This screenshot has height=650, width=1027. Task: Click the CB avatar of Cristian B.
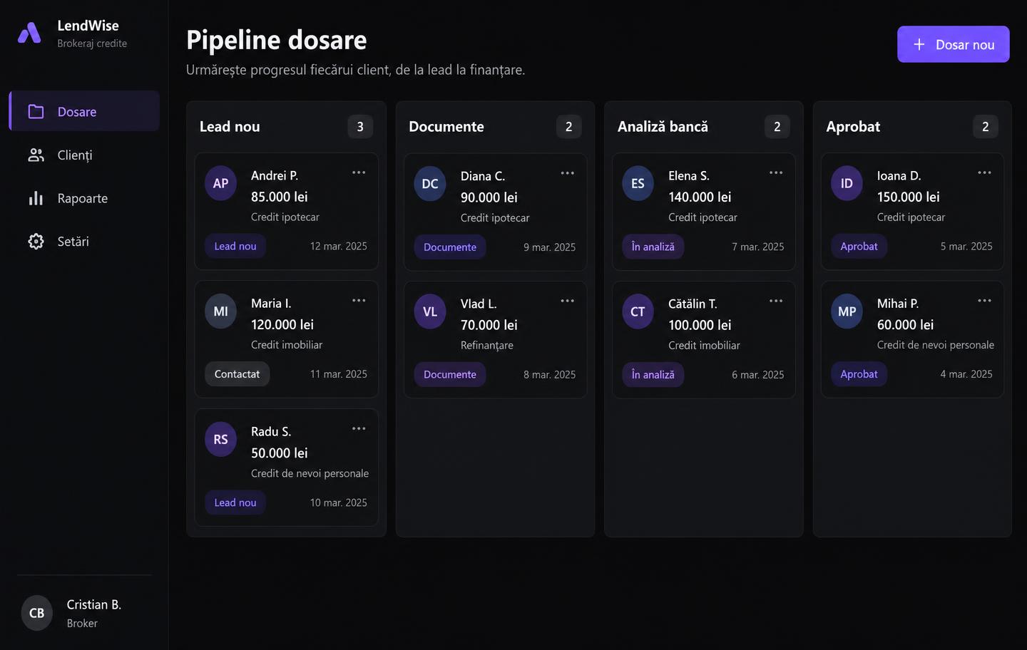[x=37, y=613]
